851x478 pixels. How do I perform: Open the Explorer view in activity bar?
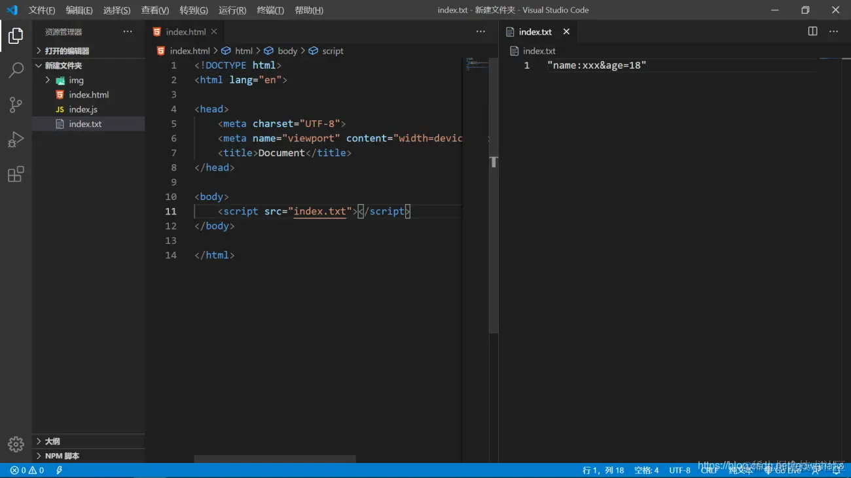coord(16,35)
